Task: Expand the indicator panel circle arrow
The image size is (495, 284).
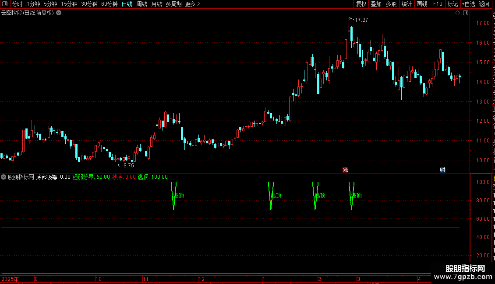Action: click(4, 177)
